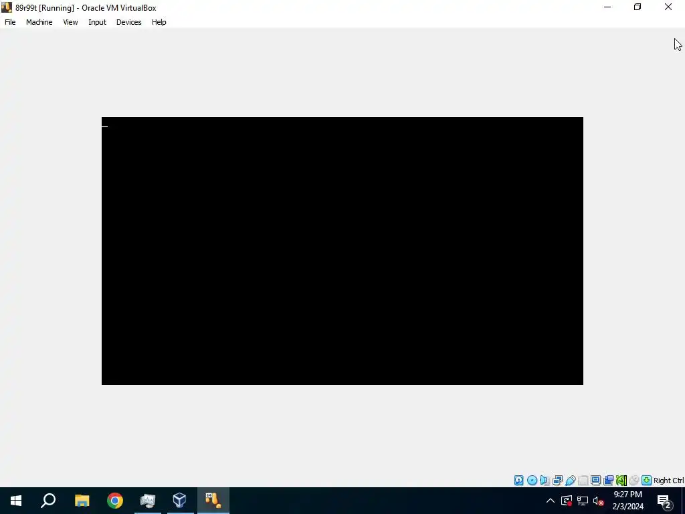Click the display settings indicator icon
Screen dimensions: 685x514
click(595, 481)
